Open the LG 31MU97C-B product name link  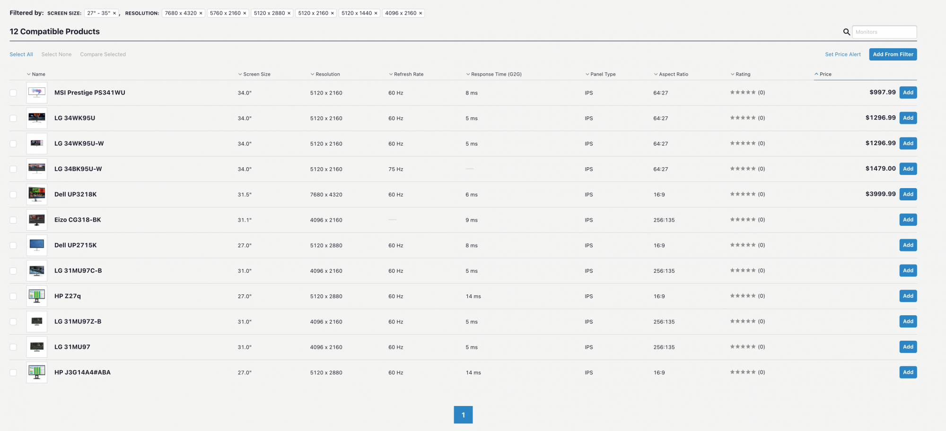78,271
